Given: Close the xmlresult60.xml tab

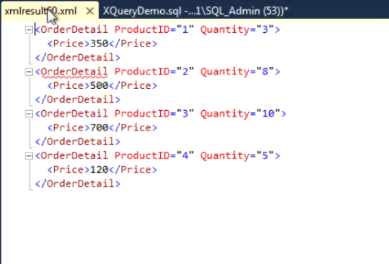Looking at the screenshot, I should tap(90, 11).
